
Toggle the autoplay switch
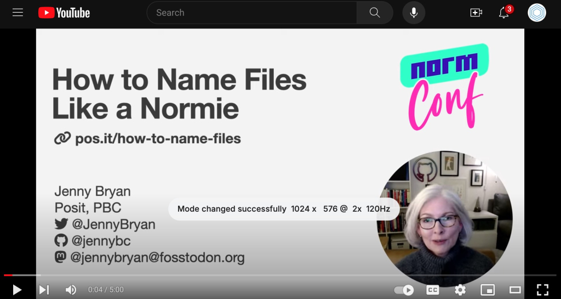404,290
